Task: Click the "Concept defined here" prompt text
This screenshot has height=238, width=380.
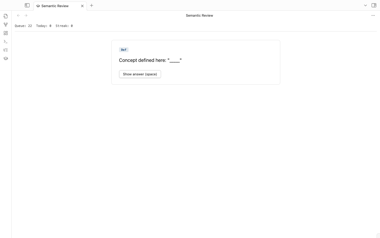Action: [x=150, y=60]
